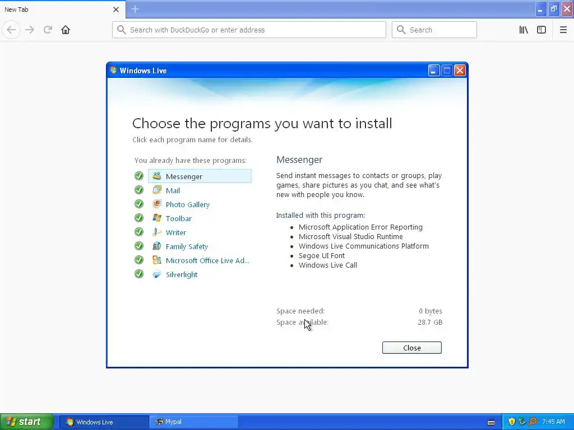
Task: Open a new tab with plus button
Action: (x=135, y=9)
